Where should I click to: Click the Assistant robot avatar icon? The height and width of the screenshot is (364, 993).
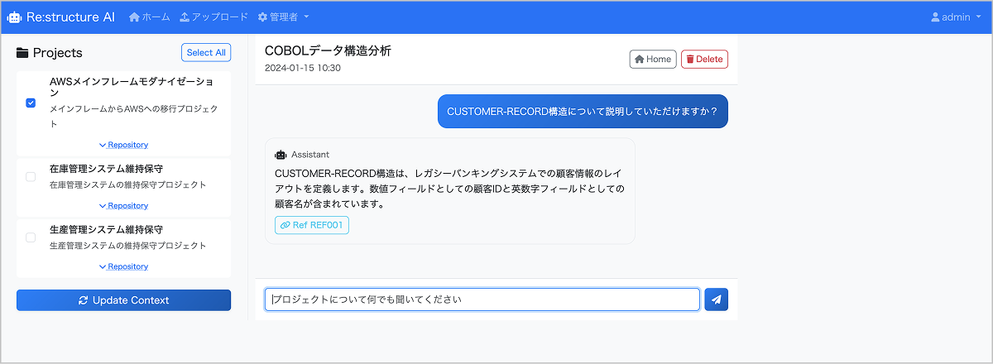[281, 155]
